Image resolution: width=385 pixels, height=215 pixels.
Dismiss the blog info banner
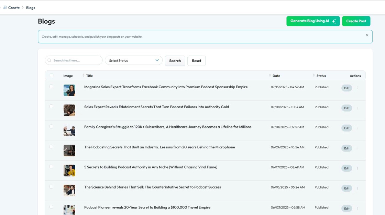pyautogui.click(x=367, y=35)
